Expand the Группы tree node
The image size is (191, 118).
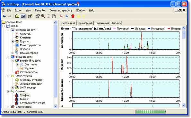pos(13,41)
